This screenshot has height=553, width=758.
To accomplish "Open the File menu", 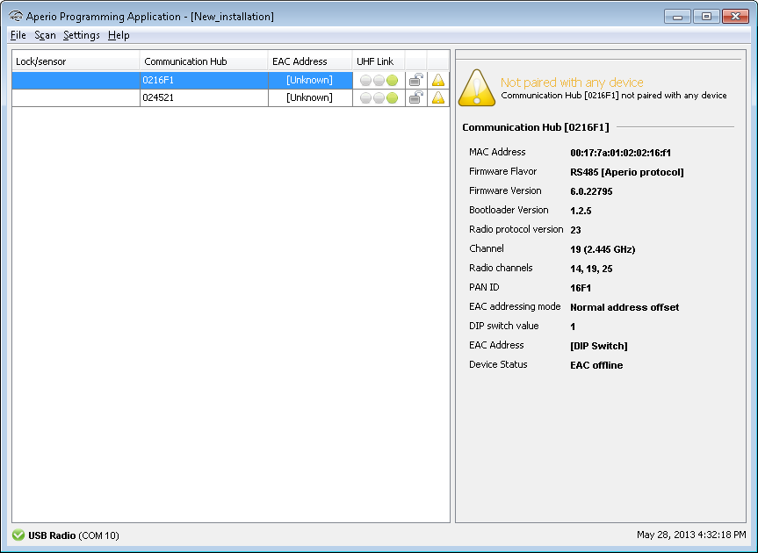I will pos(18,35).
